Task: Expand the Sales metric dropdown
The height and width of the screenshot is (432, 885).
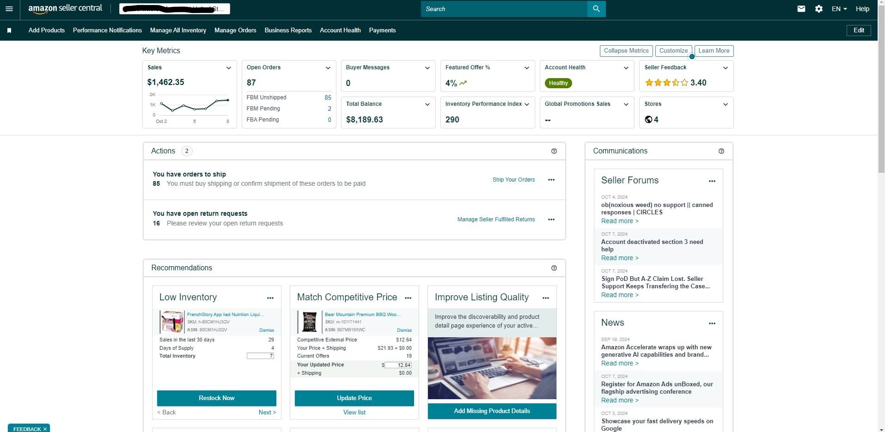Action: [228, 68]
